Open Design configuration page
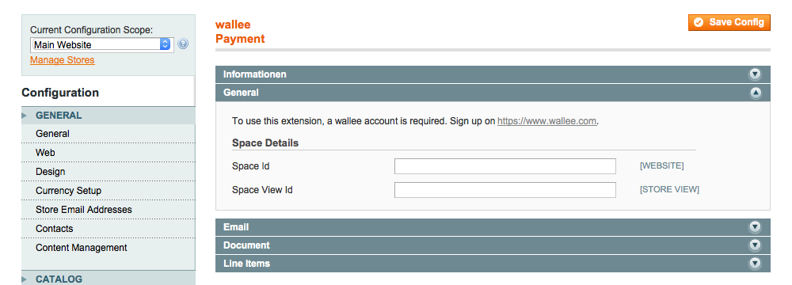This screenshot has width=792, height=285. (108, 172)
